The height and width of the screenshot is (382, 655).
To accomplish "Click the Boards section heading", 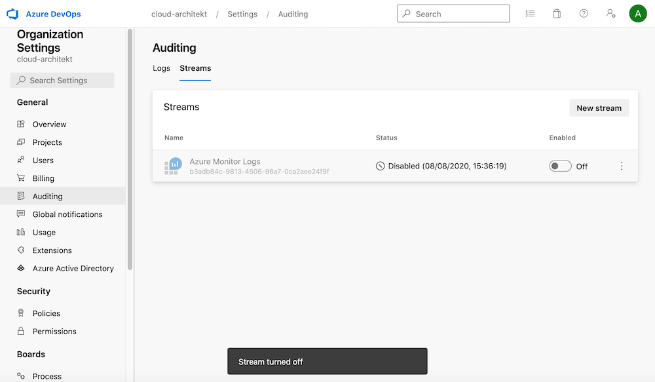I will pos(31,354).
